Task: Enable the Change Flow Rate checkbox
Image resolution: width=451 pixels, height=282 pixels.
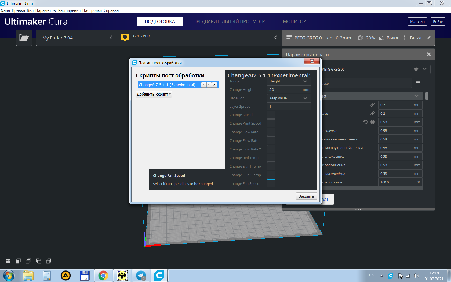Action: (x=271, y=132)
